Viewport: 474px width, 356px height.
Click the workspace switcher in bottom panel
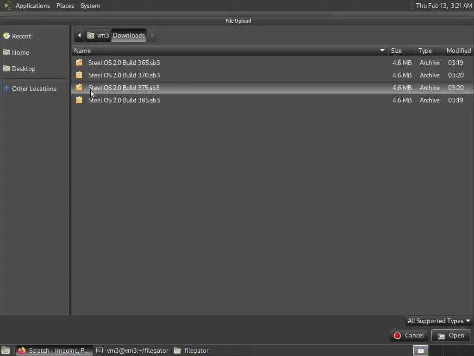coord(420,350)
